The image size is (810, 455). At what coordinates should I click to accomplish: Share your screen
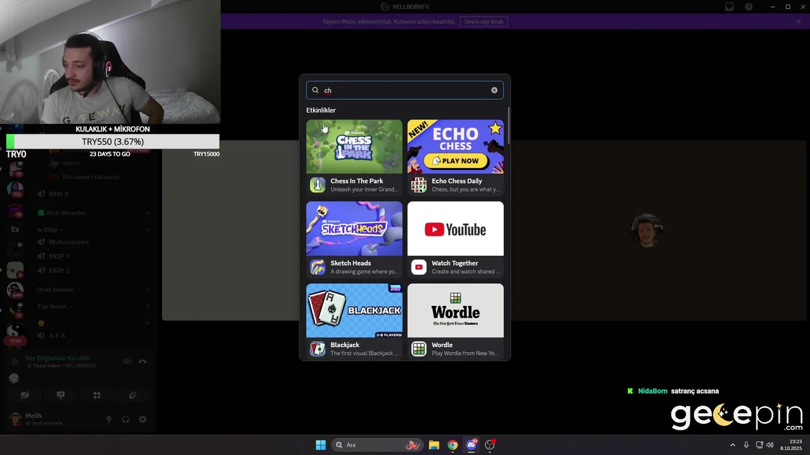(61, 395)
